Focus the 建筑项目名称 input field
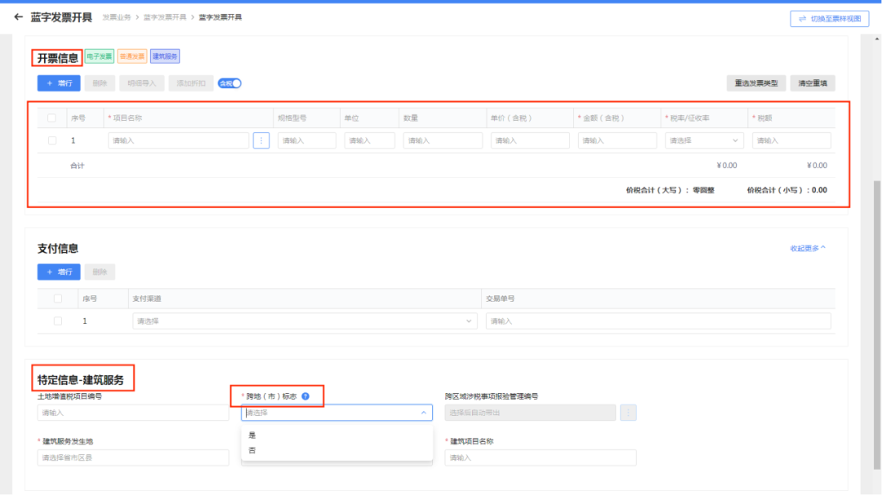The image size is (882, 495). point(541,457)
